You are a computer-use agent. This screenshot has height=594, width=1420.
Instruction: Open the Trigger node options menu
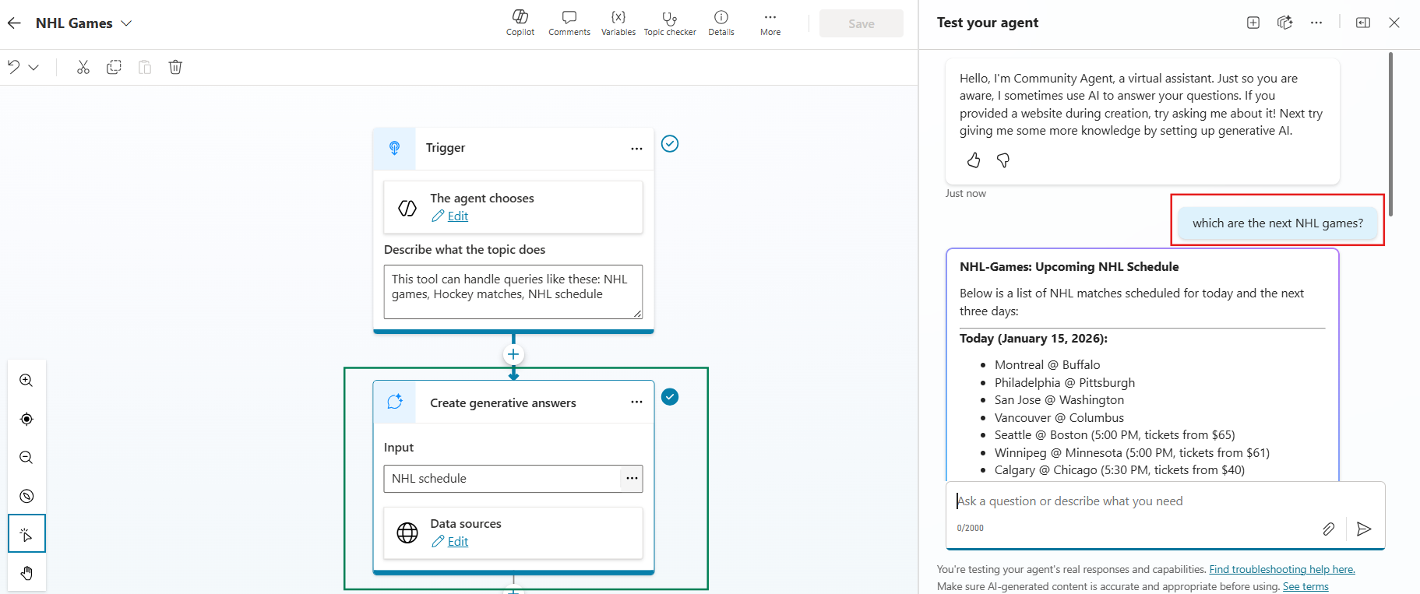point(636,148)
